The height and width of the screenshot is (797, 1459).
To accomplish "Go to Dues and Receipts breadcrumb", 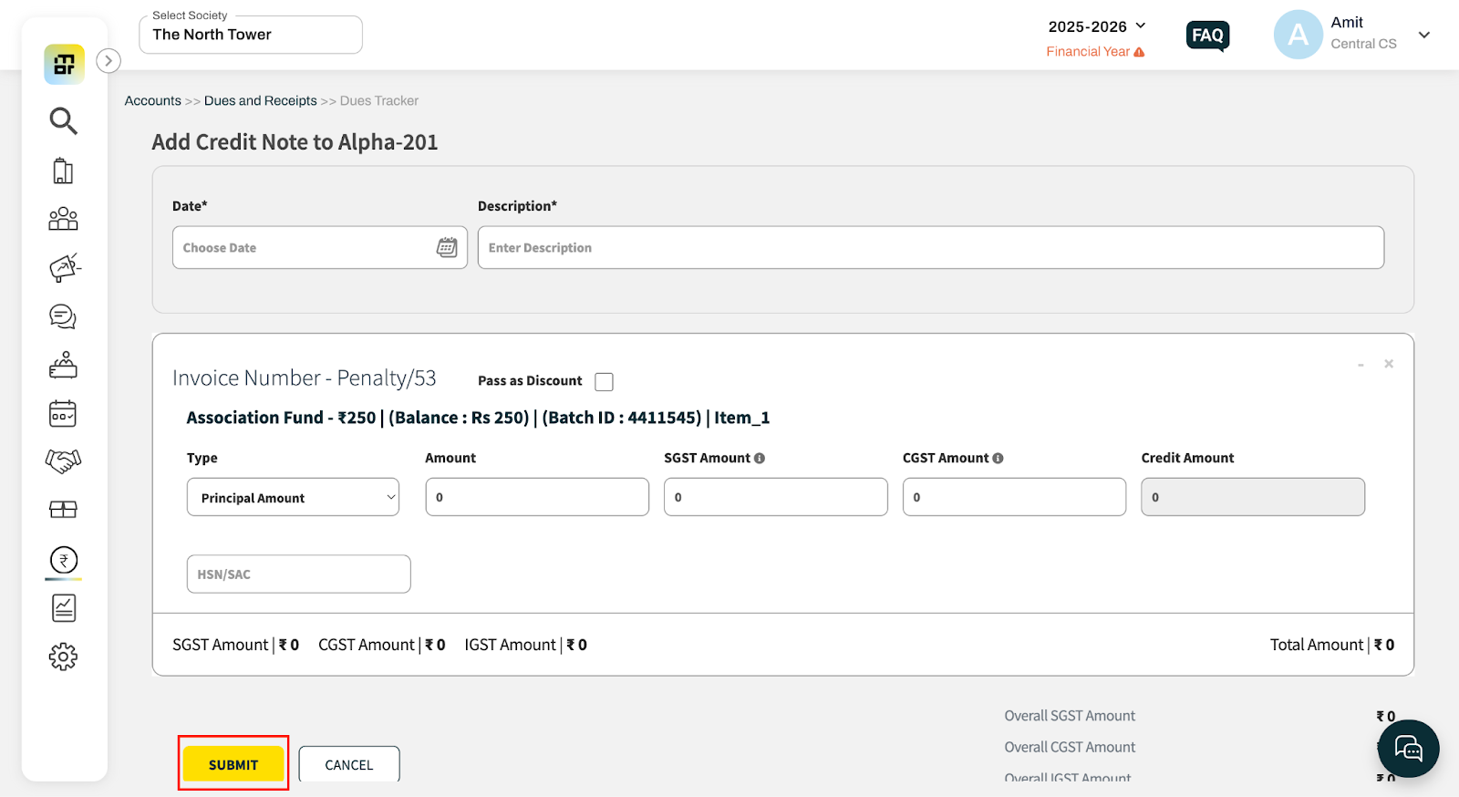I will [x=261, y=101].
